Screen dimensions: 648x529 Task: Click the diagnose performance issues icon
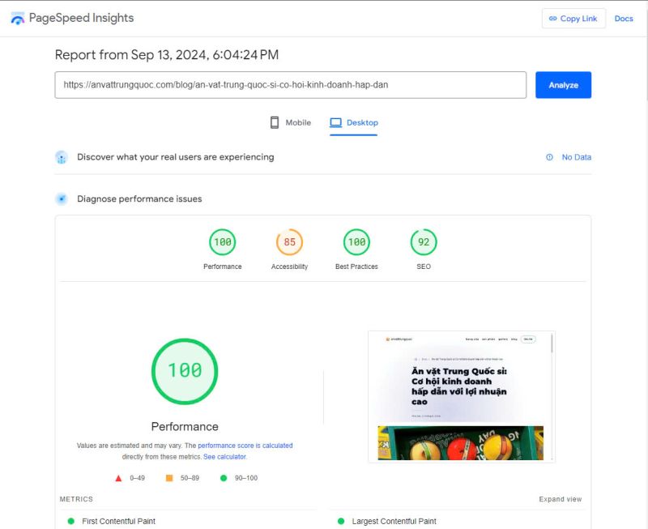62,198
